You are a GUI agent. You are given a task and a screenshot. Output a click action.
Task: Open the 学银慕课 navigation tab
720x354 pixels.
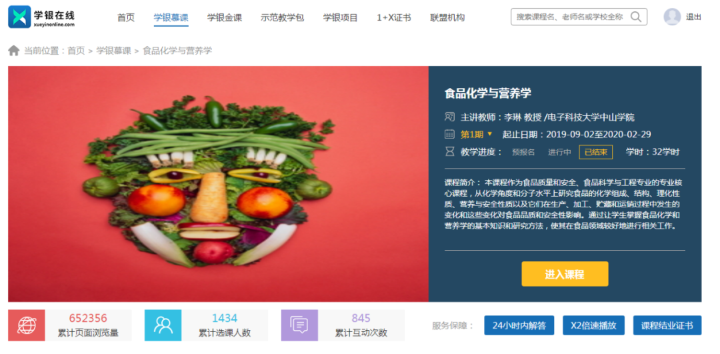pos(171,18)
